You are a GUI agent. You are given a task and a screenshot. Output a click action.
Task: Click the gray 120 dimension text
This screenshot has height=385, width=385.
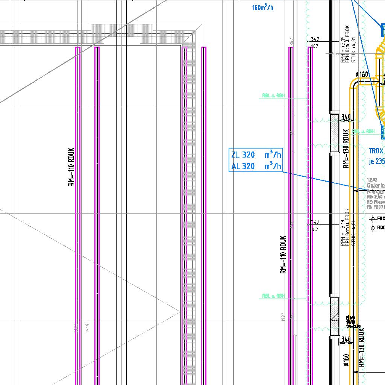tap(333, 54)
